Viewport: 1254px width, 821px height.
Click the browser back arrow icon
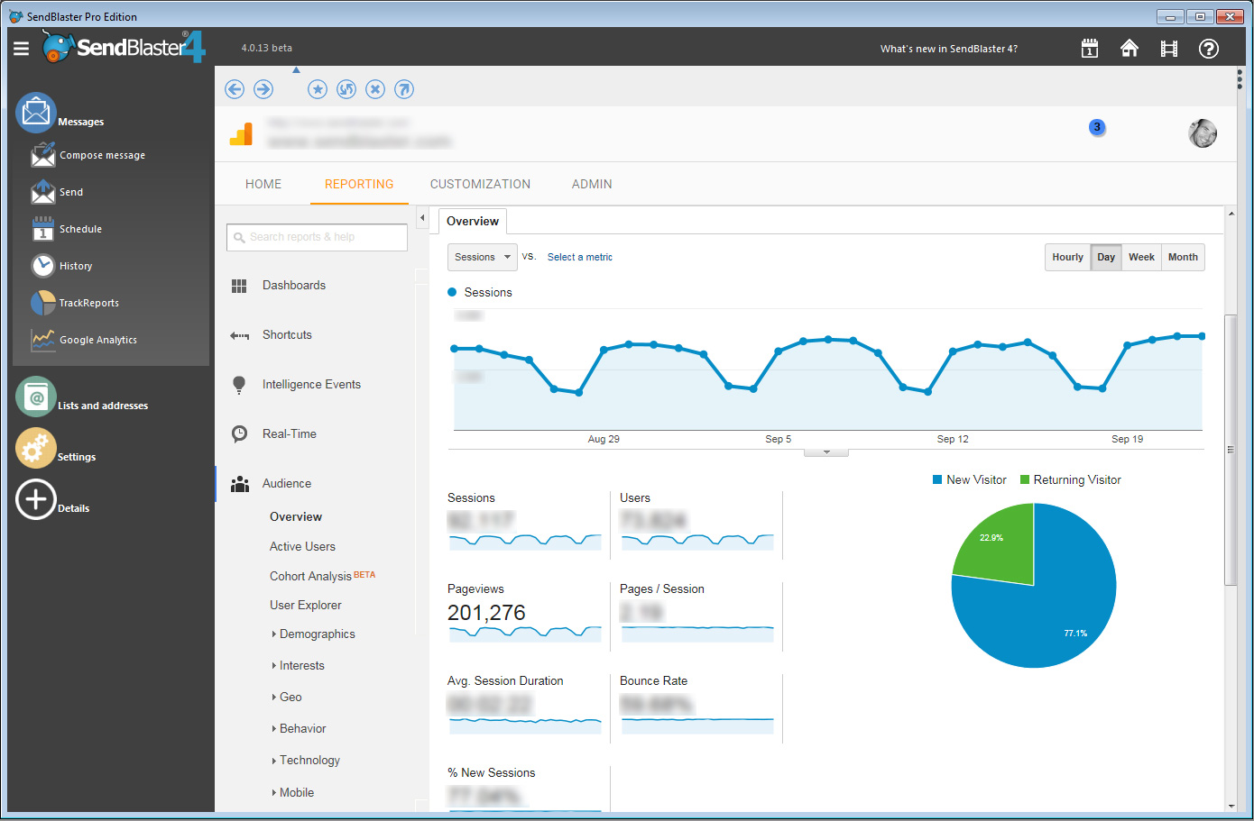coord(235,89)
